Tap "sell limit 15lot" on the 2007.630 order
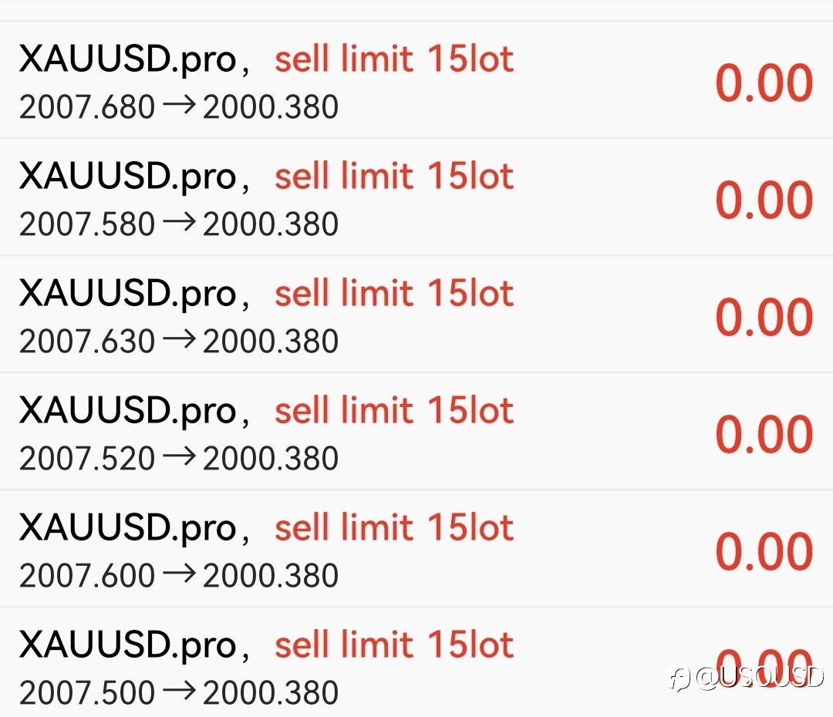833x717 pixels. 394,295
